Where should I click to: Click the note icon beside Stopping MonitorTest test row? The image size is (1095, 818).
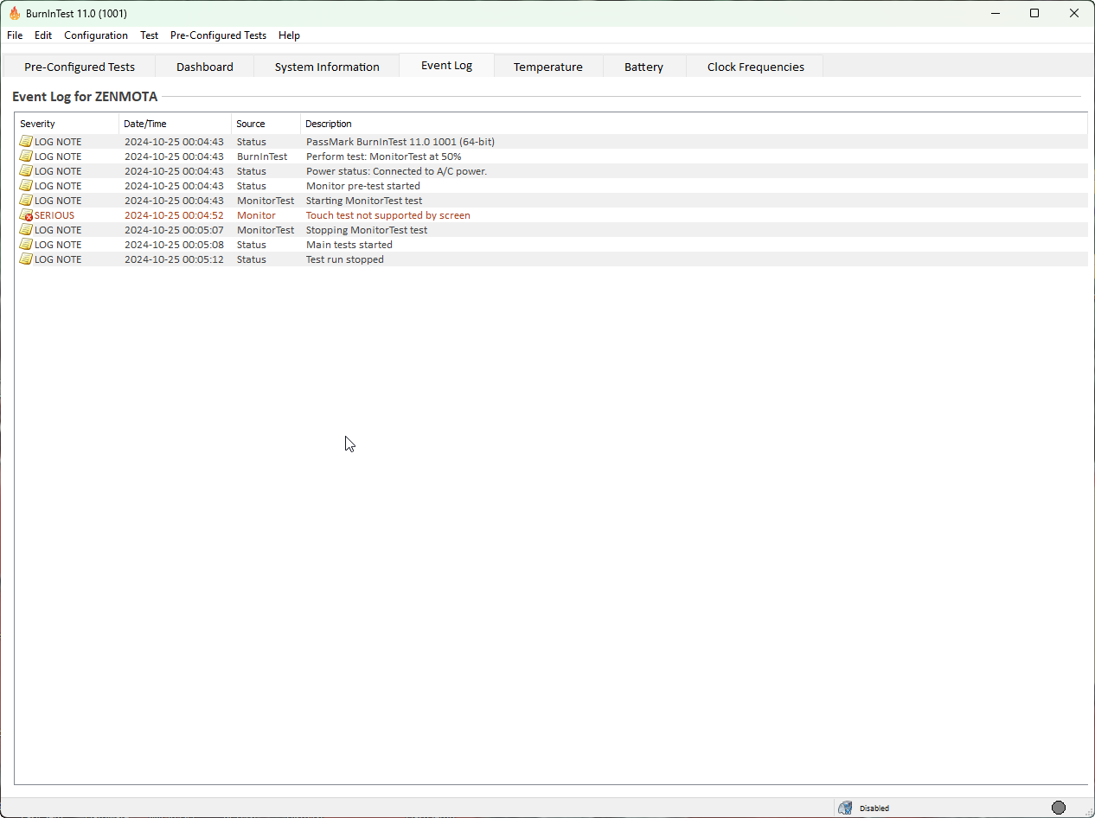point(26,230)
